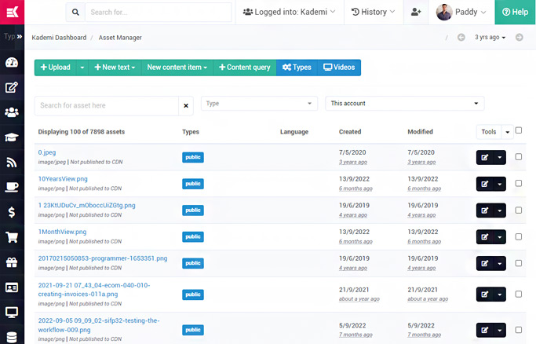Tick the 20170215050853-programmer row checkbox

coord(519,263)
